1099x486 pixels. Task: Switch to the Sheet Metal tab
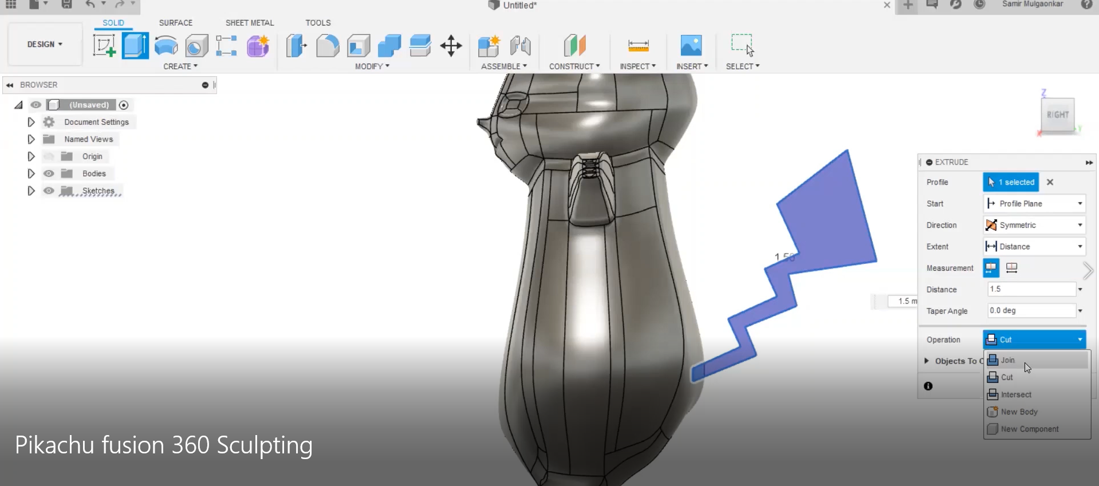point(250,23)
